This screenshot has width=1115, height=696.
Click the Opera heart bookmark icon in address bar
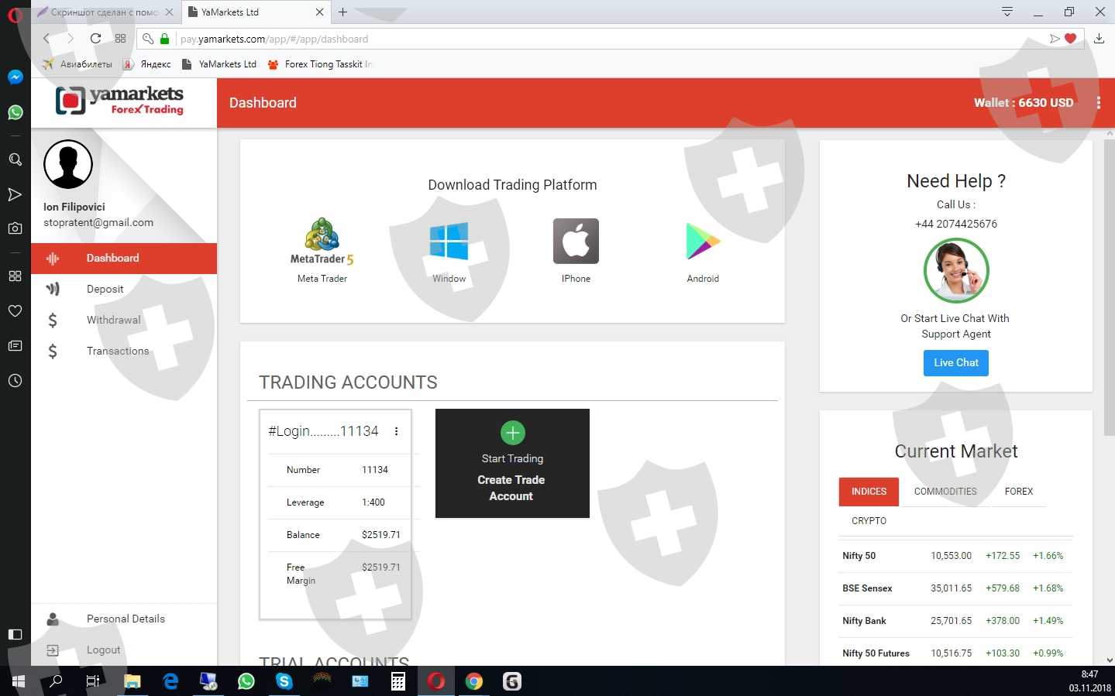[1071, 39]
